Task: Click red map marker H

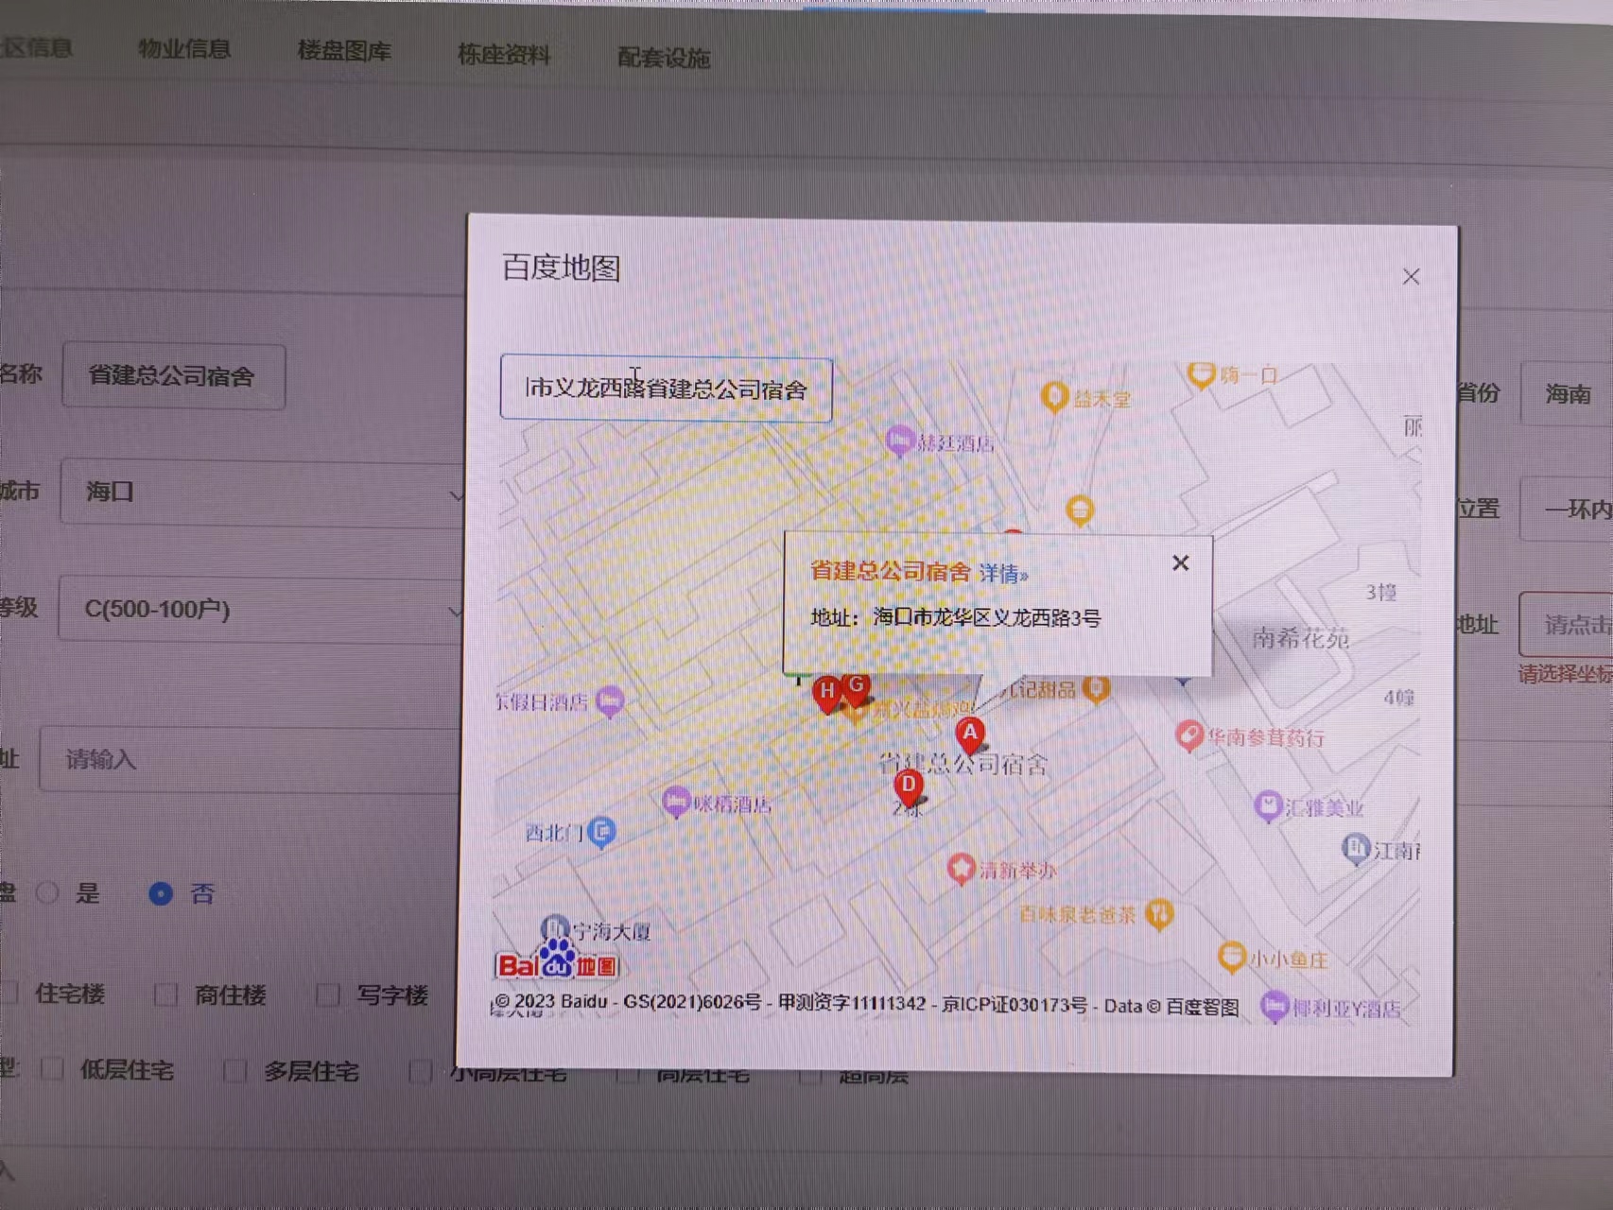Action: pyautogui.click(x=827, y=692)
